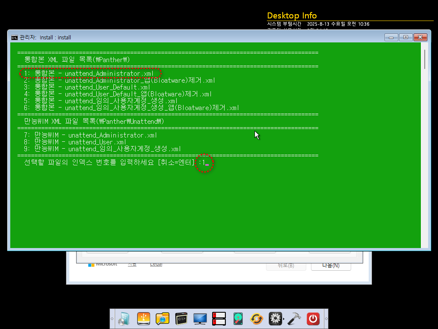Select line '1: 통합본 - unattend_Administrator.xml'

[89, 74]
